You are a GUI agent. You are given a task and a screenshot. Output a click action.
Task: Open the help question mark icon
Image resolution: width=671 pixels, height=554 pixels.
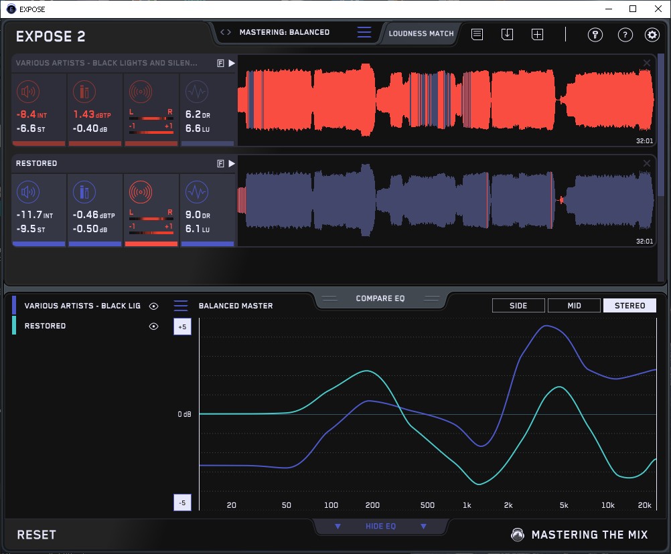click(625, 35)
